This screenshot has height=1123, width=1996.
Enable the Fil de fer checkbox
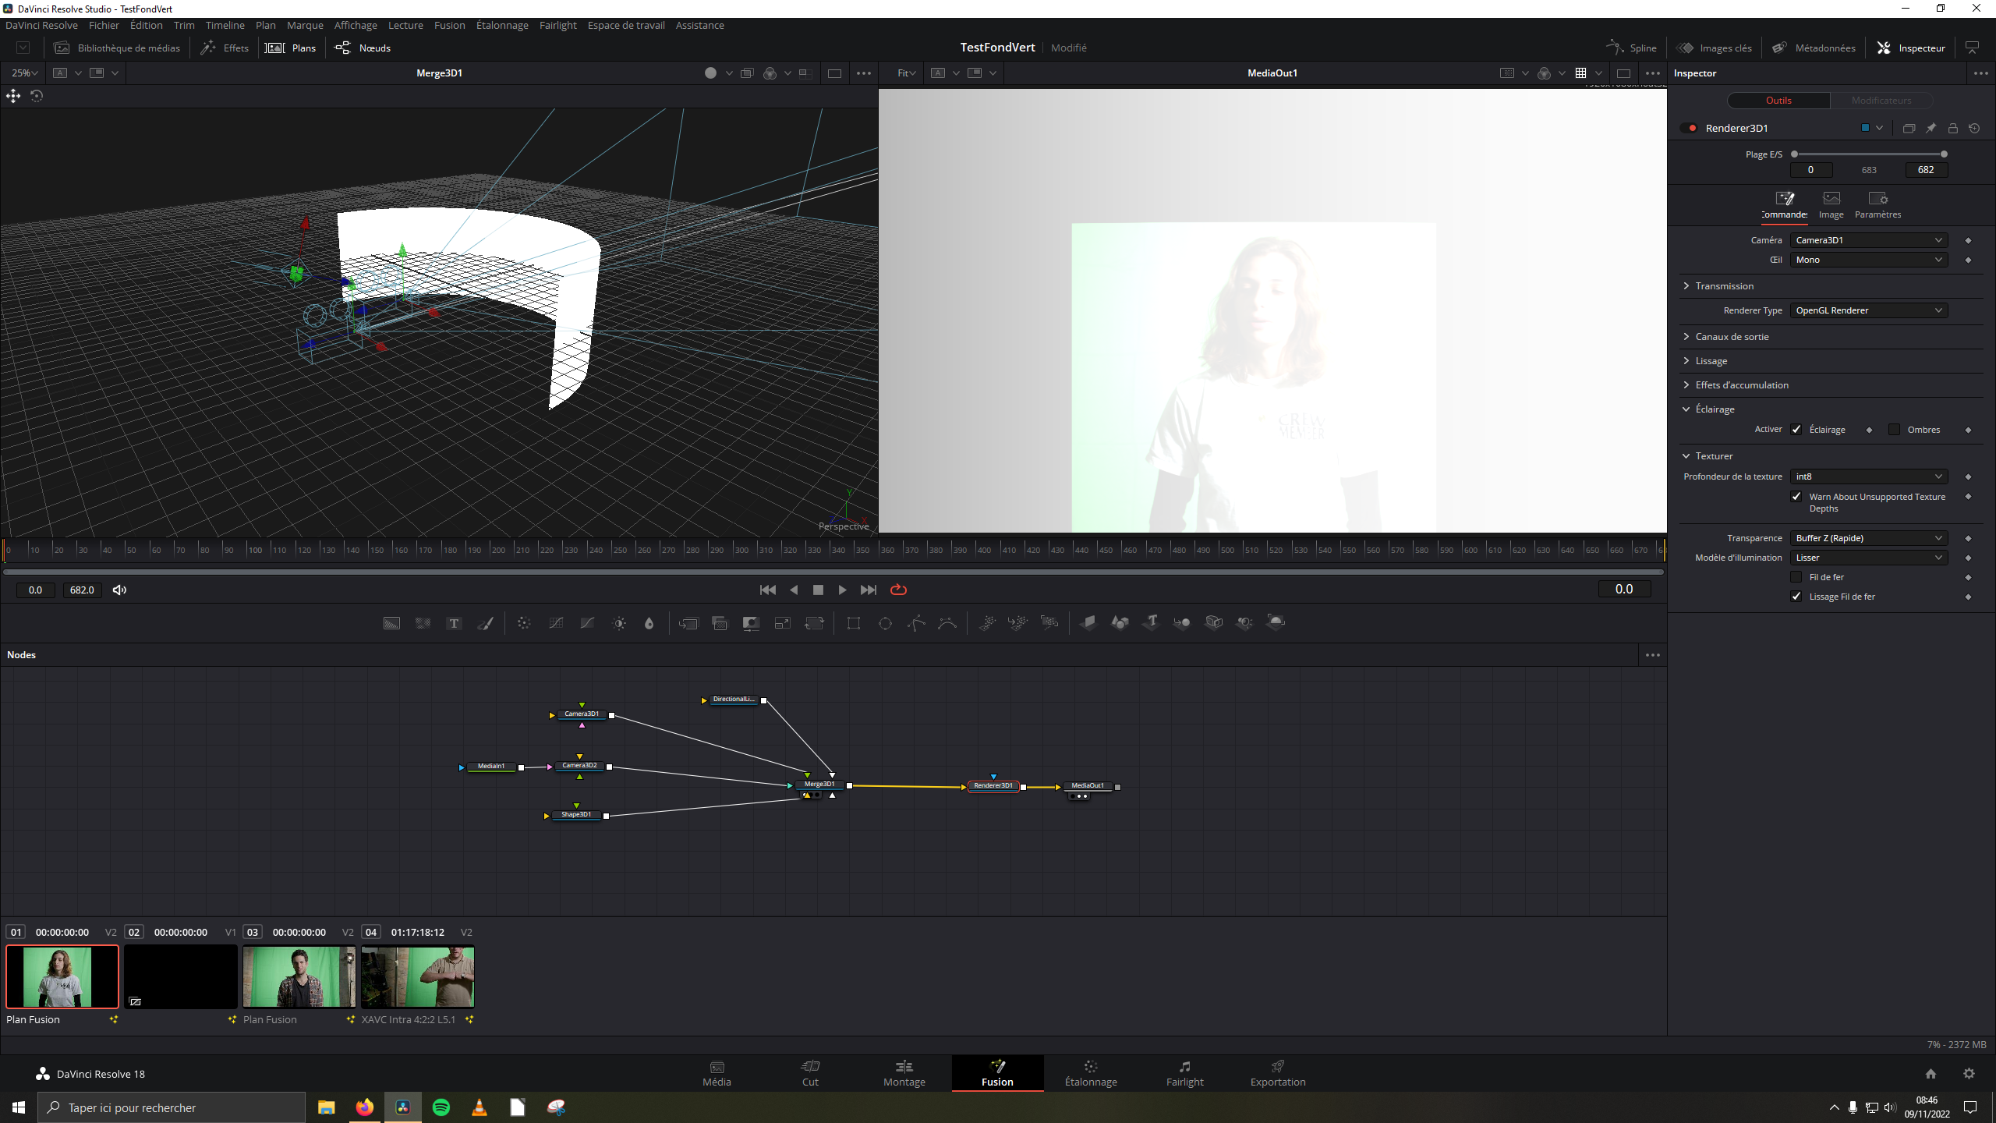pos(1796,577)
